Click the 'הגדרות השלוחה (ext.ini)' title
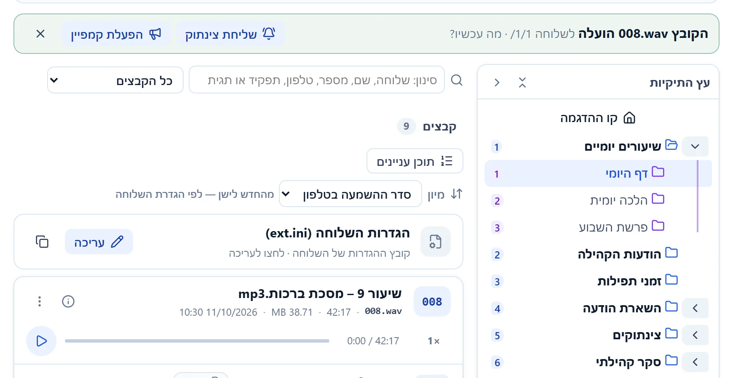This screenshot has height=378, width=733. [337, 233]
